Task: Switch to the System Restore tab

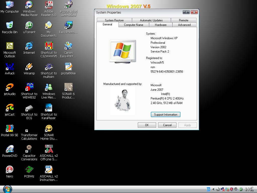Action: (114, 20)
